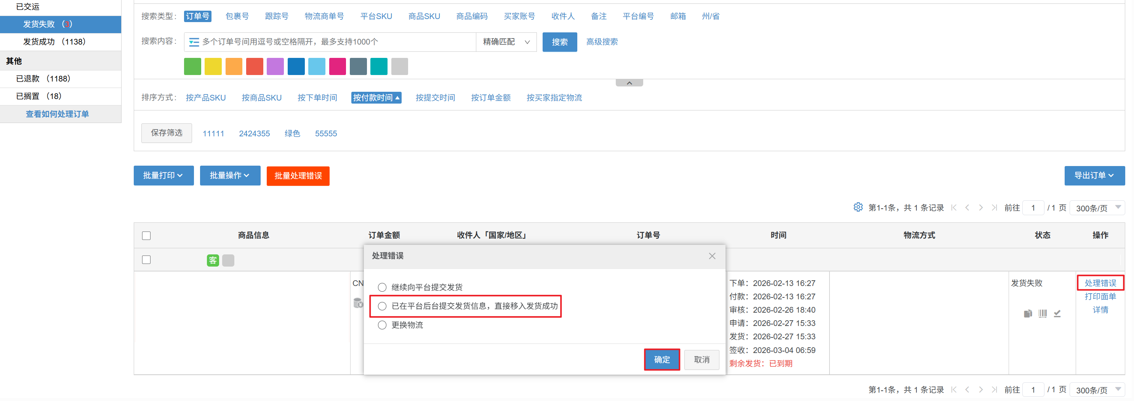Select 继续向平台提交发货 radio option
The height and width of the screenshot is (401, 1134).
pyautogui.click(x=382, y=288)
